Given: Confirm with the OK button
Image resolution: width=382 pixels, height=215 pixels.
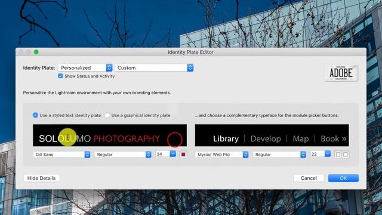Looking at the screenshot, I should [343, 178].
